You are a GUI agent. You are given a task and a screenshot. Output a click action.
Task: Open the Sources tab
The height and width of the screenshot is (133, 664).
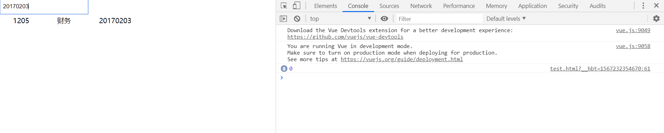[389, 6]
